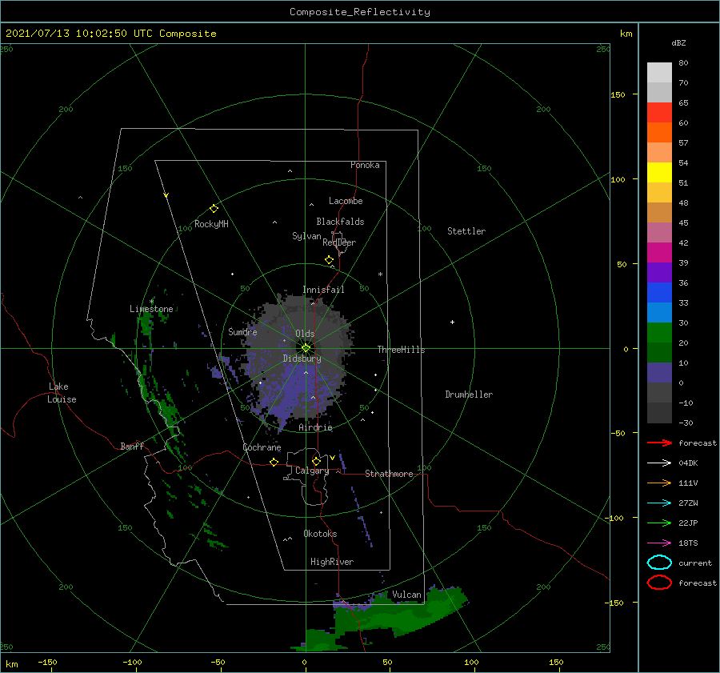The width and height of the screenshot is (720, 673).
Task: Click the yellow diamond marker below Cochrane
Action: (274, 462)
